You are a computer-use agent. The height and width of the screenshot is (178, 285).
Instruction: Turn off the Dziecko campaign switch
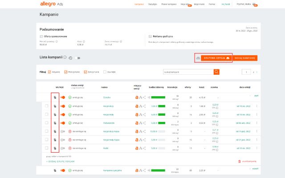pos(63,97)
